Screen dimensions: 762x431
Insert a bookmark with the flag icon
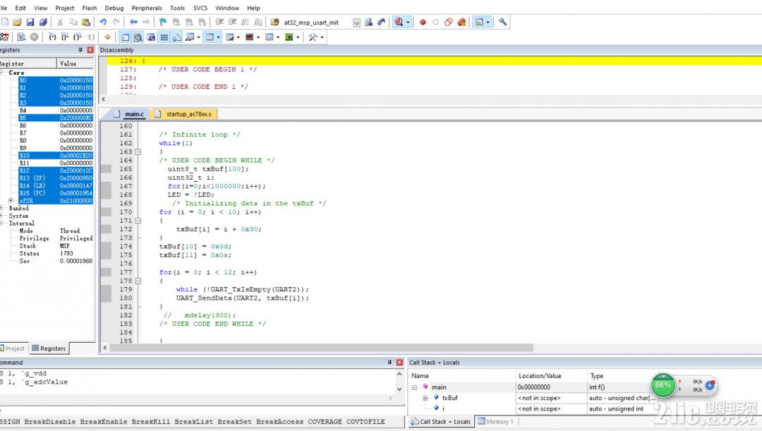tap(163, 23)
